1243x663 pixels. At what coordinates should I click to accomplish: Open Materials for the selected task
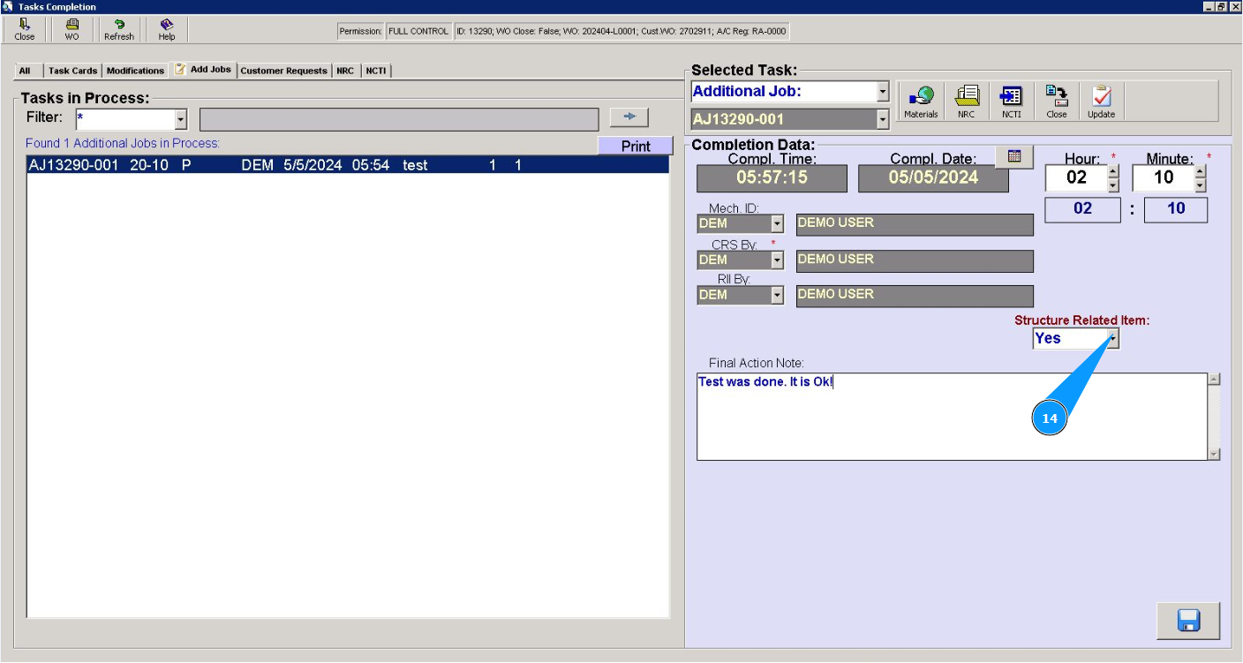point(921,102)
